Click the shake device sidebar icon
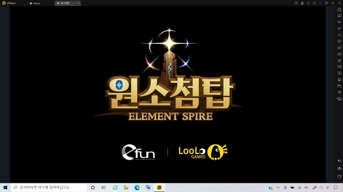Image resolution: width=343 pixels, height=192 pixels. tap(339, 99)
